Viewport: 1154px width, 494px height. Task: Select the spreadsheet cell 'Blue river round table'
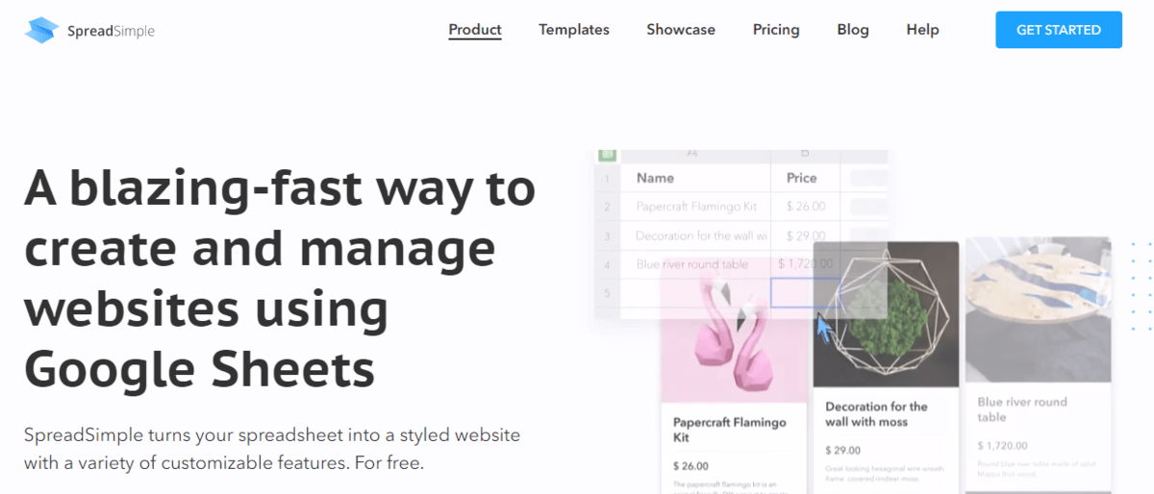(695, 264)
